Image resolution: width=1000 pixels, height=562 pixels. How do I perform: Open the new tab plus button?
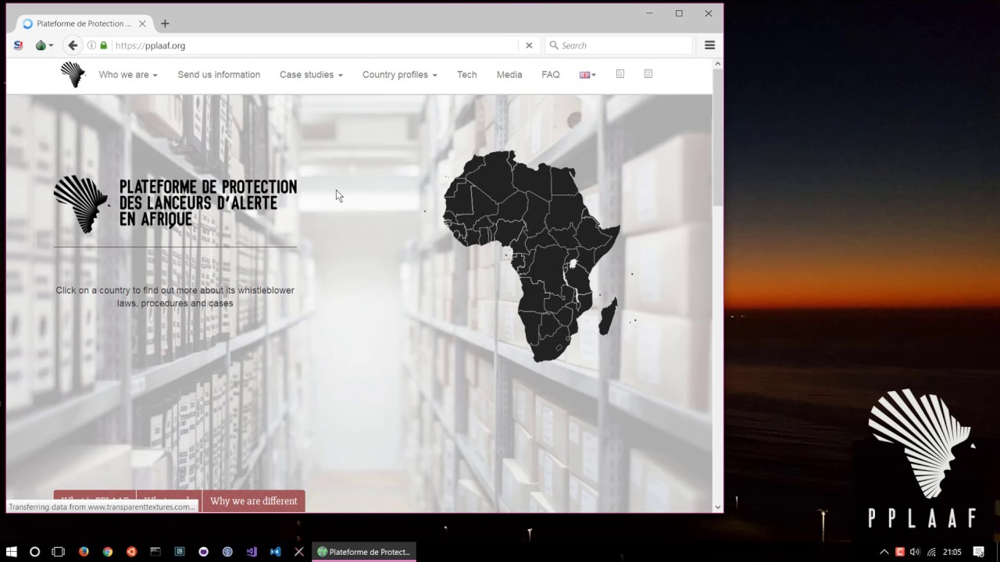point(164,23)
